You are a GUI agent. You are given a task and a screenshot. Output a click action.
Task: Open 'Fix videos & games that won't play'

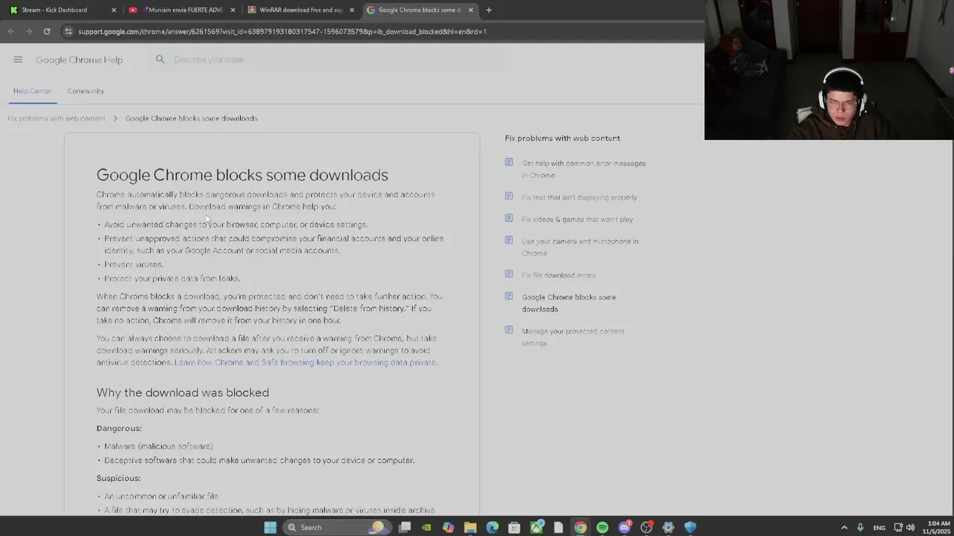point(577,220)
